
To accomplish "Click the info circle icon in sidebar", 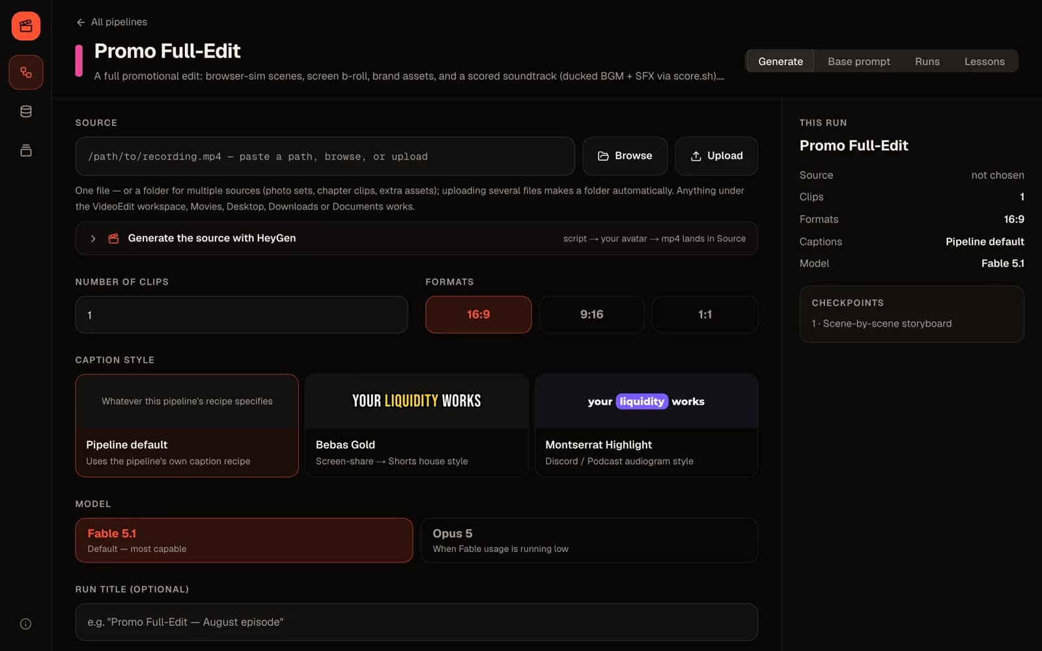I will tap(26, 624).
